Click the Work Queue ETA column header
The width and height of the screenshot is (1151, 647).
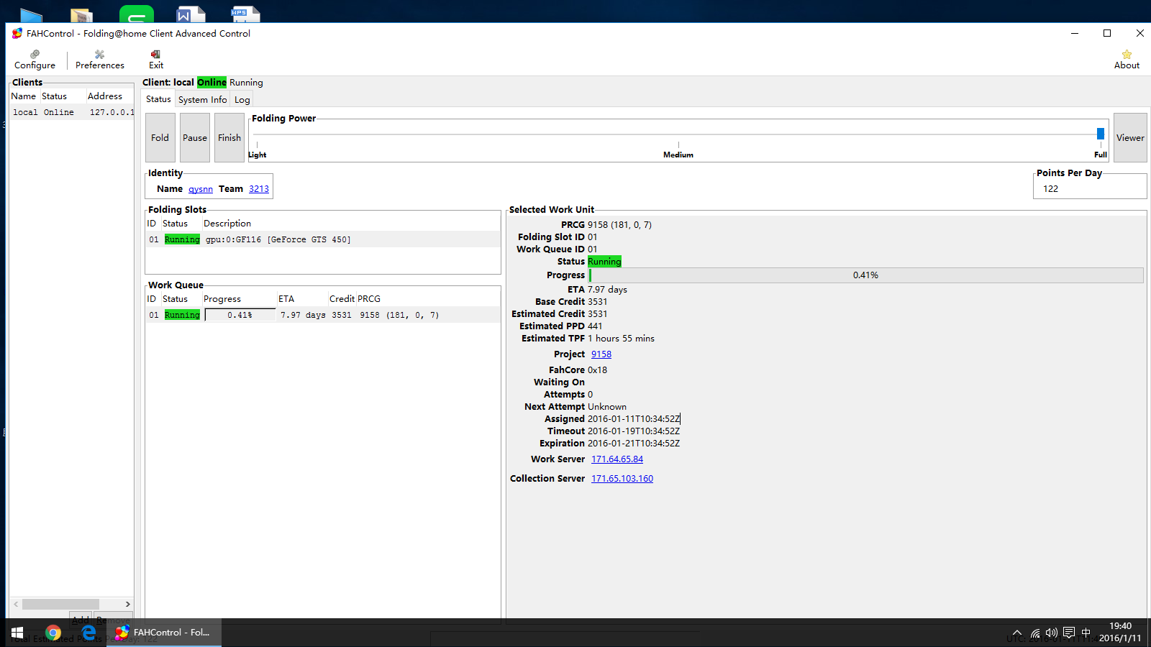coord(302,299)
